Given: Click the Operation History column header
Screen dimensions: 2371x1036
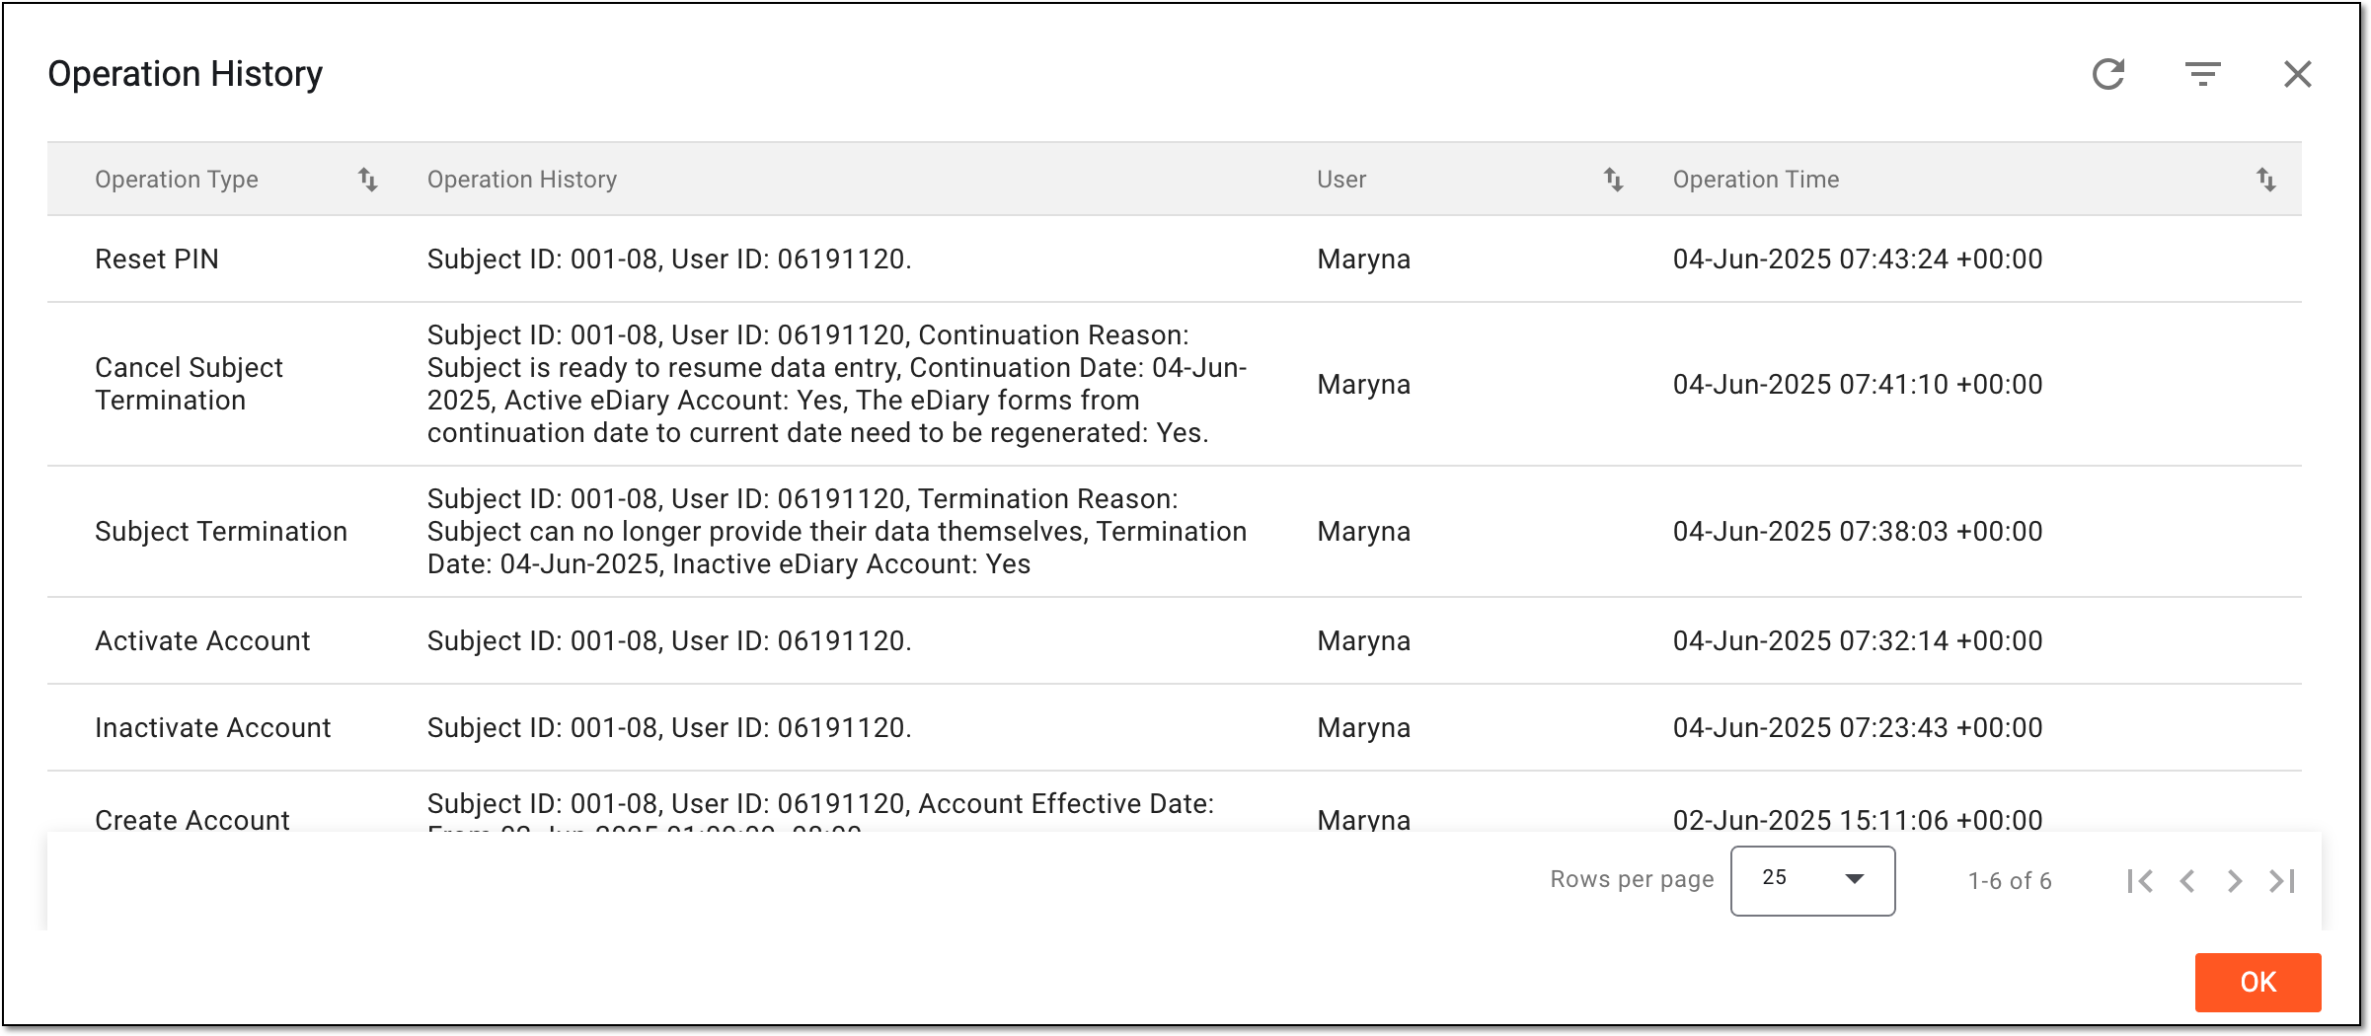Looking at the screenshot, I should coord(522,180).
